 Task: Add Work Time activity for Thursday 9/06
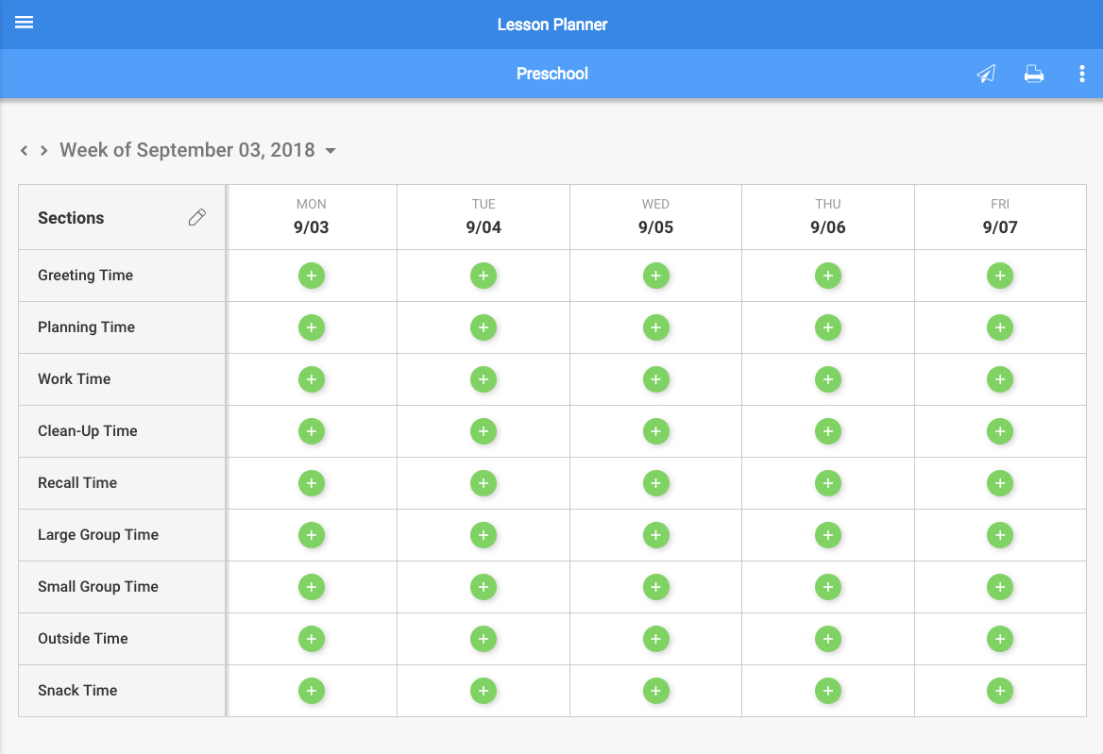coord(828,379)
